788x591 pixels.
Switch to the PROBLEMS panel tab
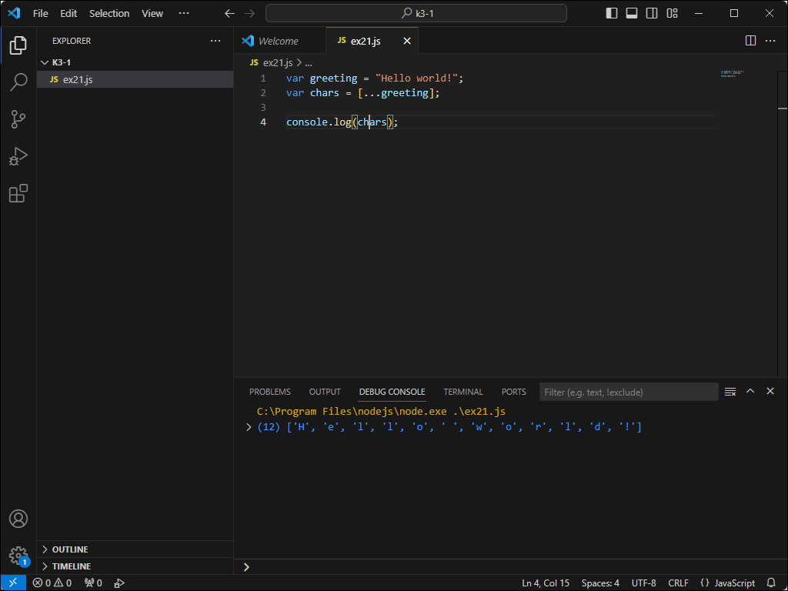(x=270, y=392)
